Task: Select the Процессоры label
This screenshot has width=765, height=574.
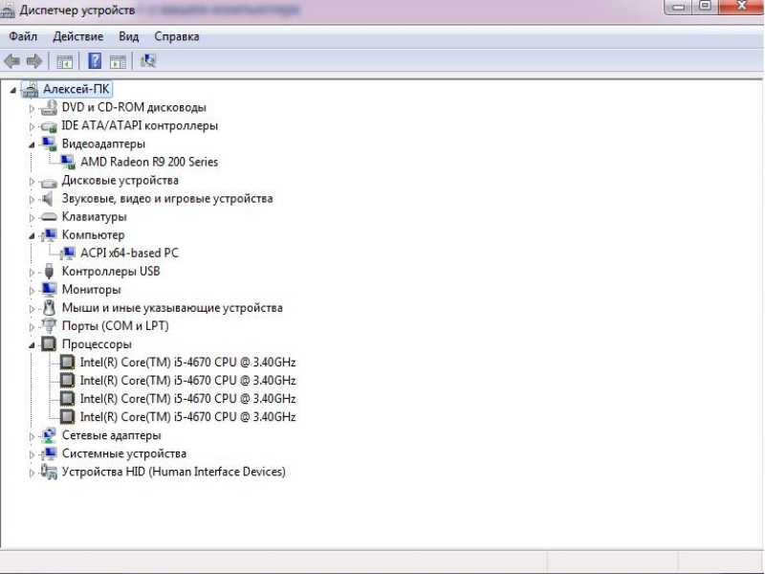Action: (97, 344)
